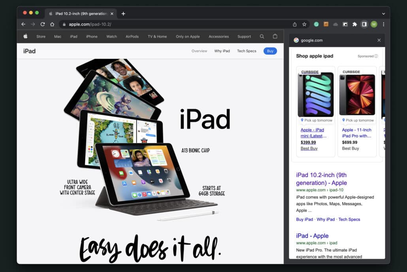Toggle the side panel button in toolbar
The height and width of the screenshot is (272, 407).
pos(364,24)
